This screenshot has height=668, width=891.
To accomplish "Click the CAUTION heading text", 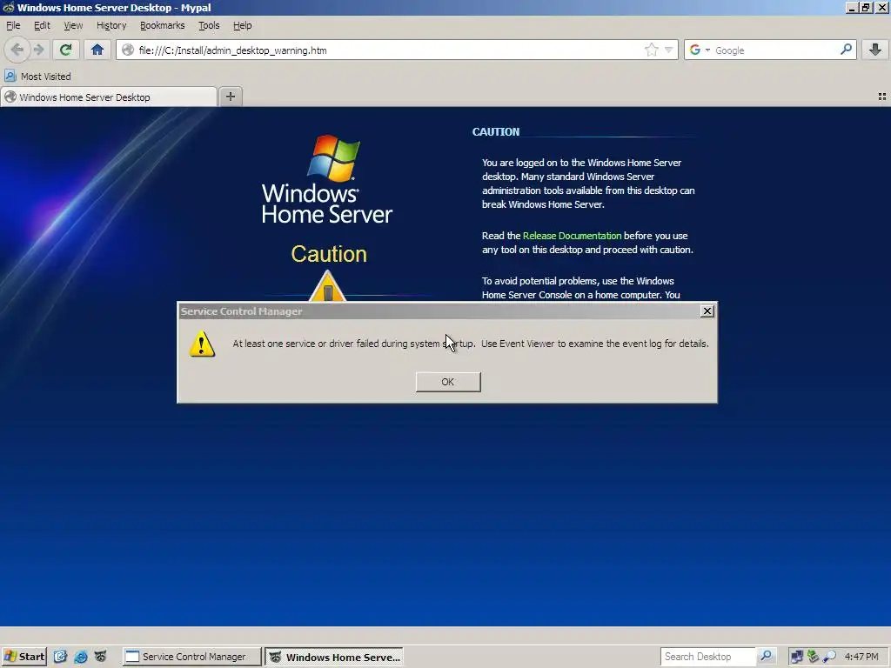I will (x=495, y=132).
